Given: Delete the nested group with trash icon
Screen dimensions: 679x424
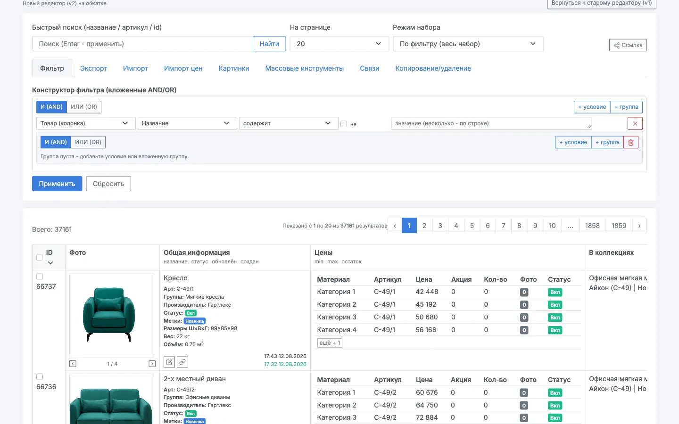Looking at the screenshot, I should 631,142.
